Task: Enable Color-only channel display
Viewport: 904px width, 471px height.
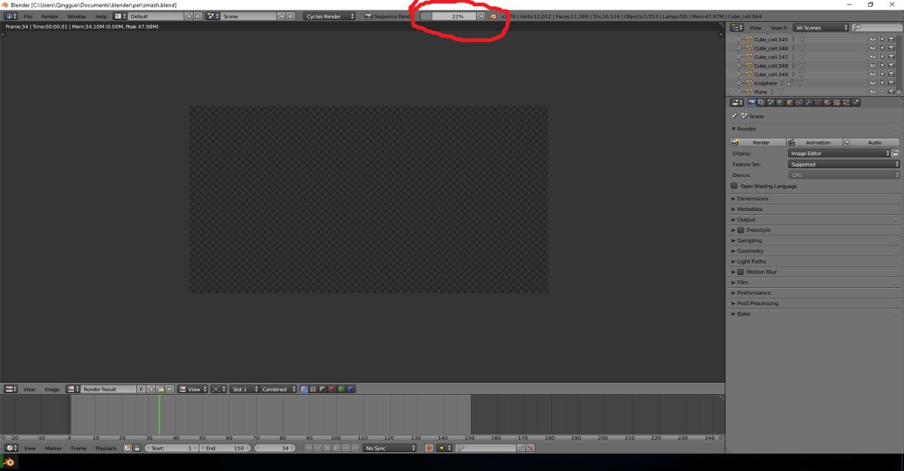Action: [313, 389]
